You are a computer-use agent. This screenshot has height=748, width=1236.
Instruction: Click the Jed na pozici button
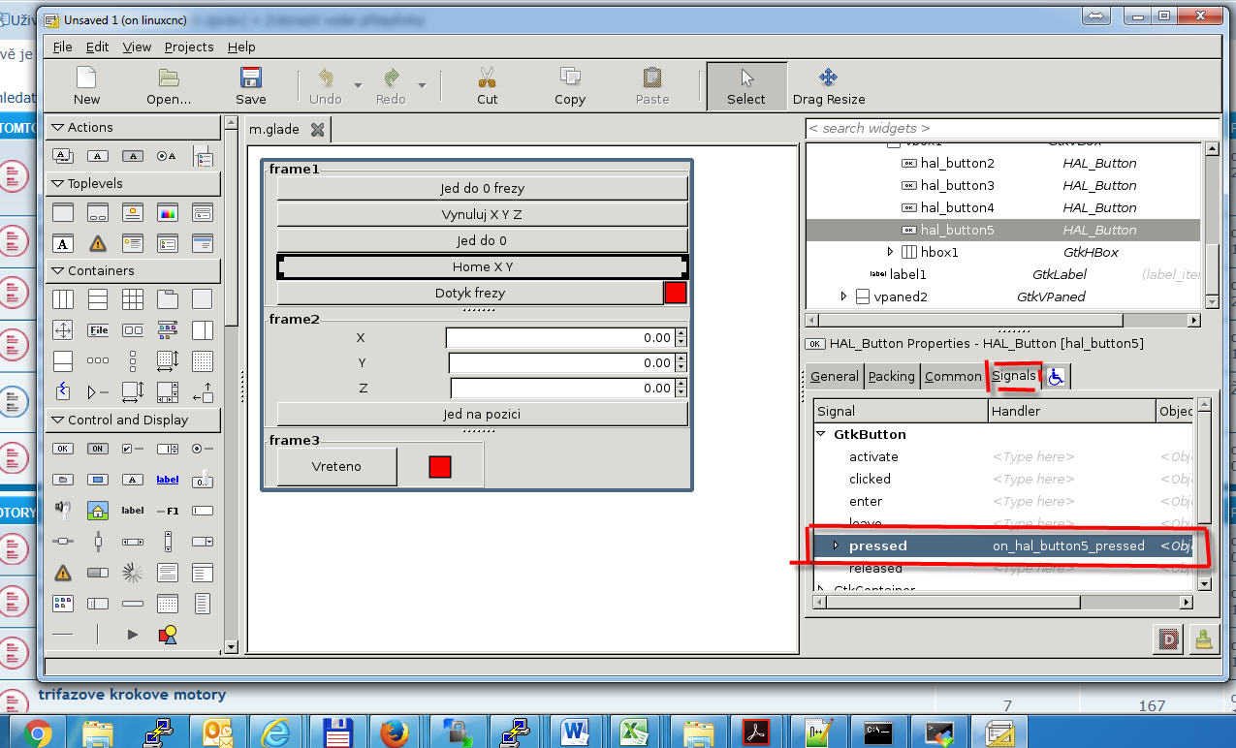click(x=482, y=414)
